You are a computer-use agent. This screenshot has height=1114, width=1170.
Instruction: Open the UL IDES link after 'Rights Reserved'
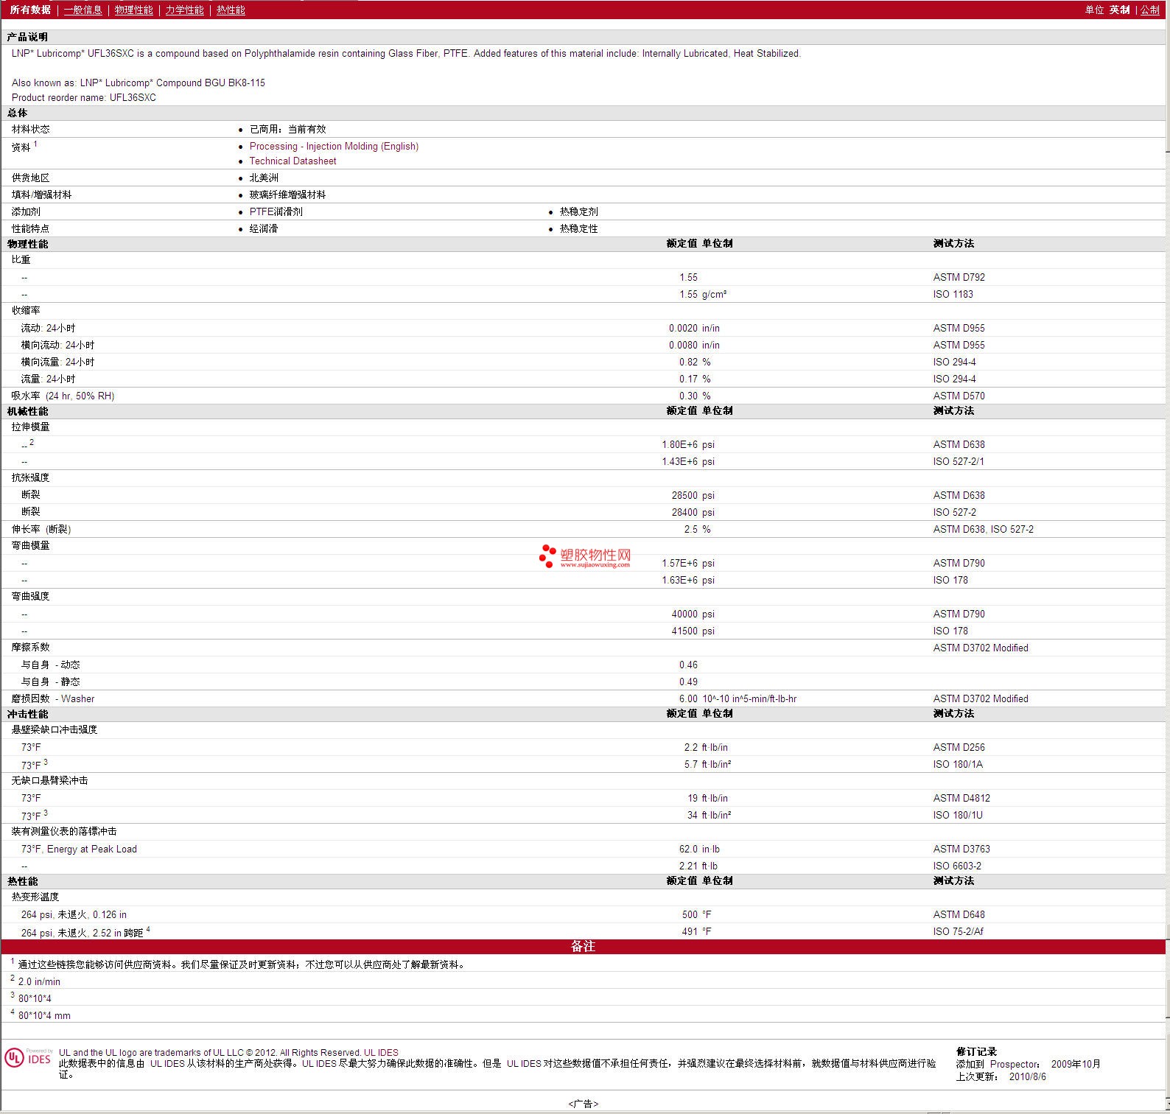[381, 1052]
